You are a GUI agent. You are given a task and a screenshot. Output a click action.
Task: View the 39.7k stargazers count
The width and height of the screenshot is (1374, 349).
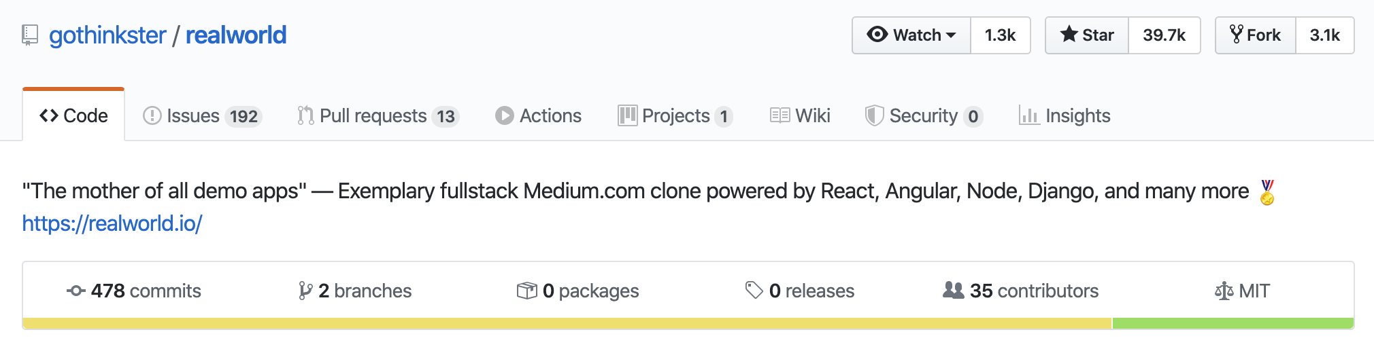1164,35
